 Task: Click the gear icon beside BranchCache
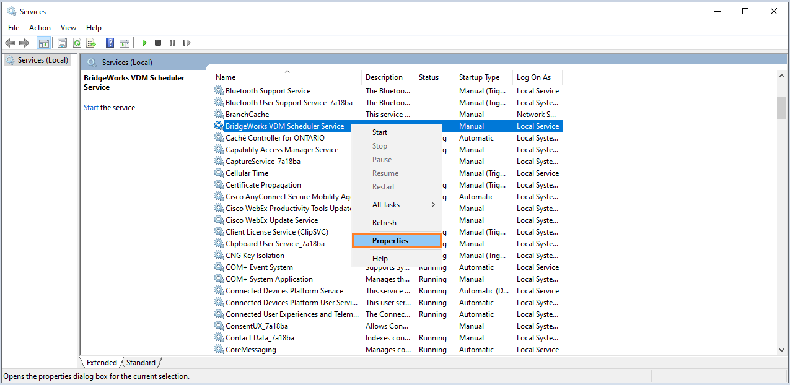coord(219,114)
